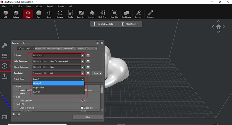Click the upload icon in left sidebar
The image size is (232, 125).
tap(4, 76)
